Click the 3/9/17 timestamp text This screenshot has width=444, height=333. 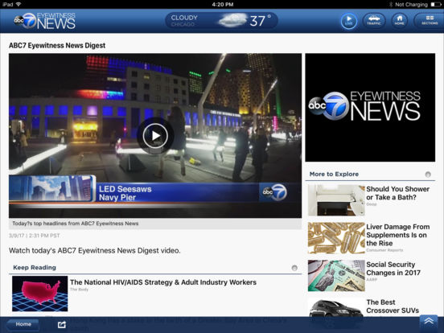coord(35,236)
